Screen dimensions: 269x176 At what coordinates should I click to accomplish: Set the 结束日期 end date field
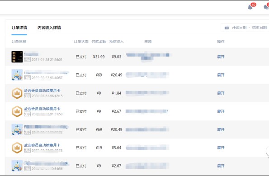click(x=259, y=28)
